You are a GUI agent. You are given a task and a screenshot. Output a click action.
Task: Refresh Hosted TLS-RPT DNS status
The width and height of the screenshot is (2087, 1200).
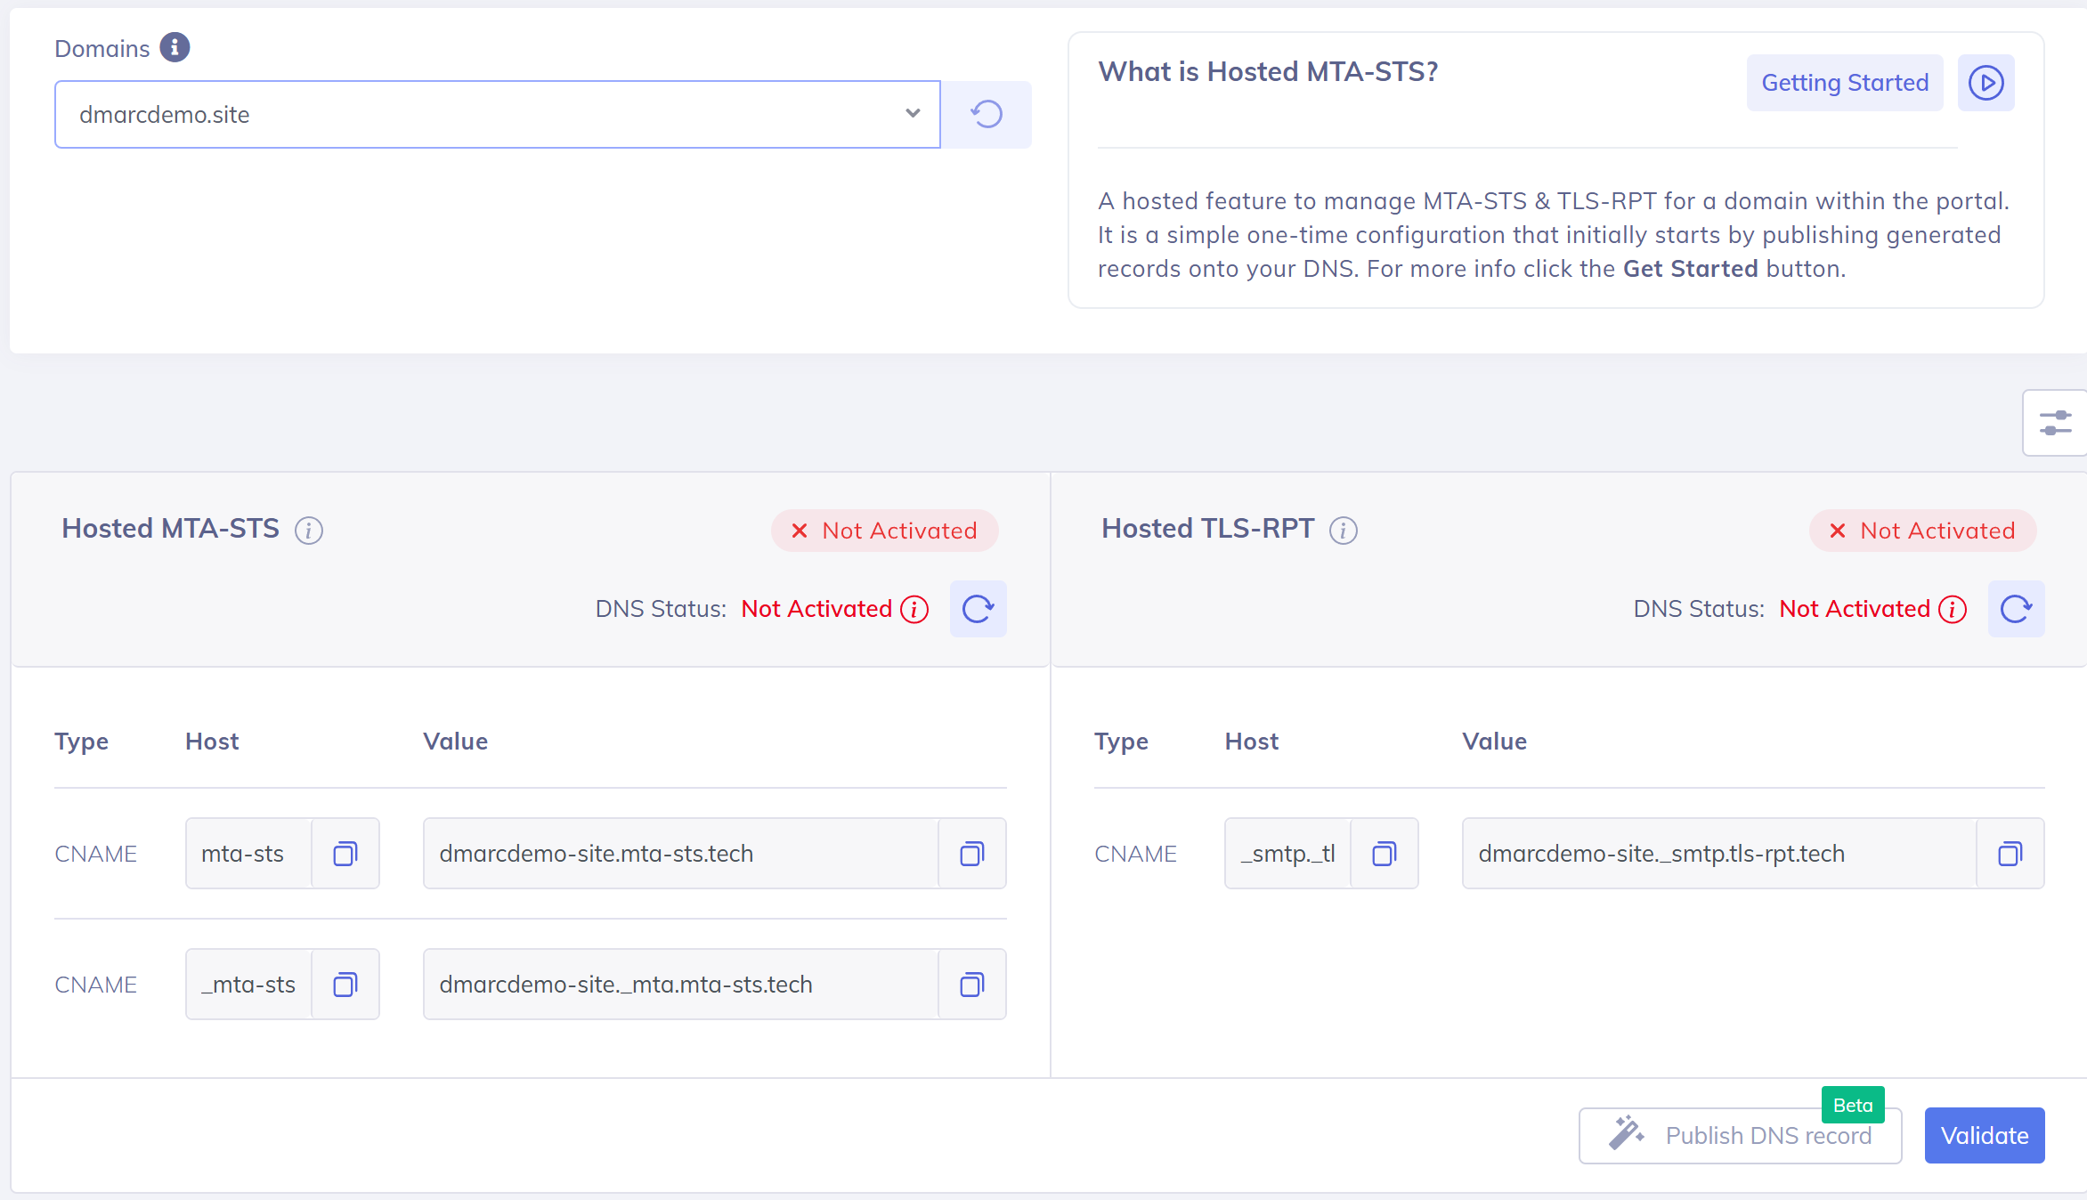pyautogui.click(x=2016, y=609)
